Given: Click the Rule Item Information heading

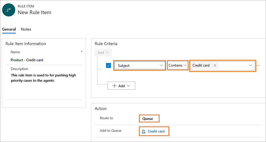Looking at the screenshot, I should (26, 44).
